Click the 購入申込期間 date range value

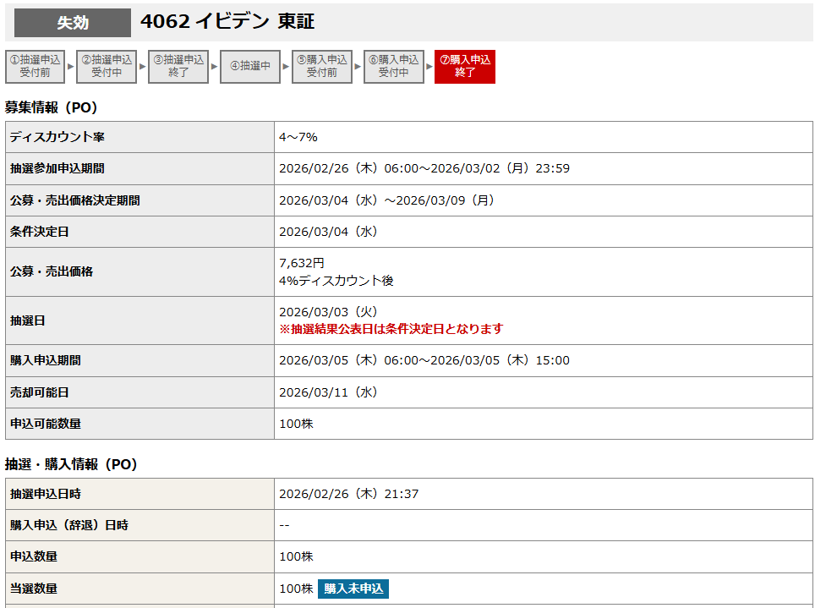[x=424, y=360]
